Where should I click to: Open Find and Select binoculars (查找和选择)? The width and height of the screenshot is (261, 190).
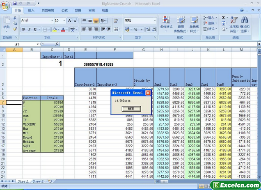[245, 24]
